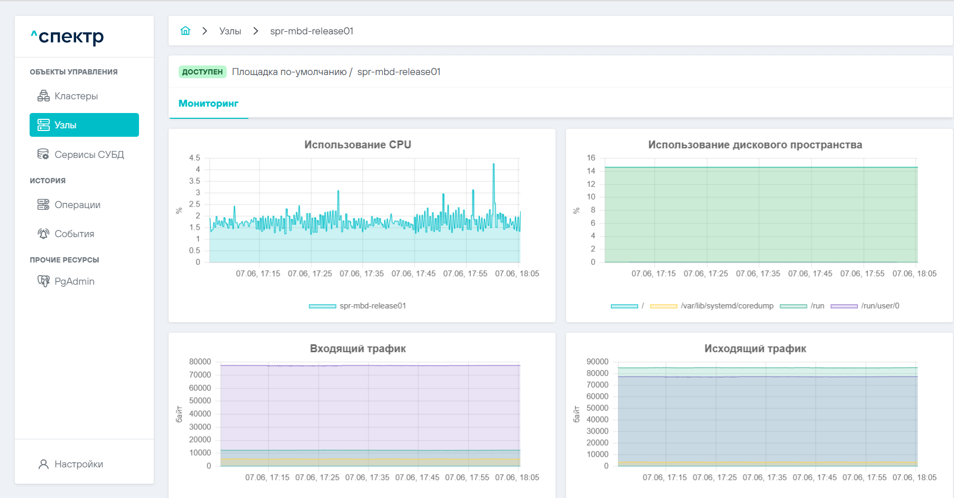Click the chevron after Узлы breadcrumb
The image size is (954, 498).
click(x=256, y=31)
